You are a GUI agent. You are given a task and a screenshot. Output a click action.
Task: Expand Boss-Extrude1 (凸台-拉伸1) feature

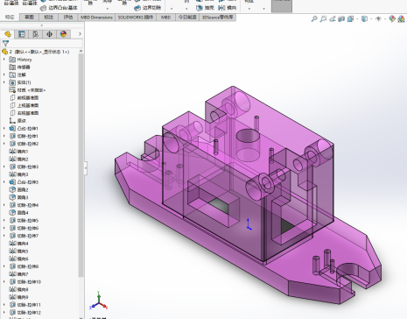click(4, 128)
